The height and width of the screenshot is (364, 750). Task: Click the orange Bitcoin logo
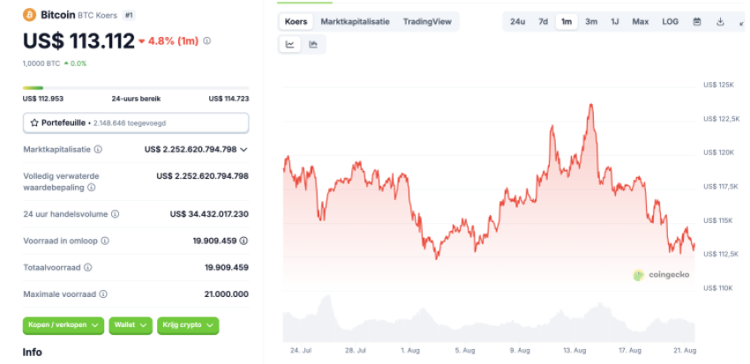[28, 15]
